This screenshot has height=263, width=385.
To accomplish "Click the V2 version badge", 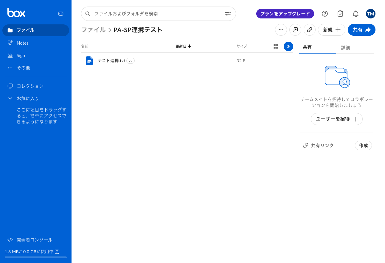I will tap(131, 61).
